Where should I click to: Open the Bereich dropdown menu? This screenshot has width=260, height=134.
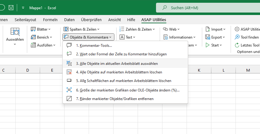[42, 37]
